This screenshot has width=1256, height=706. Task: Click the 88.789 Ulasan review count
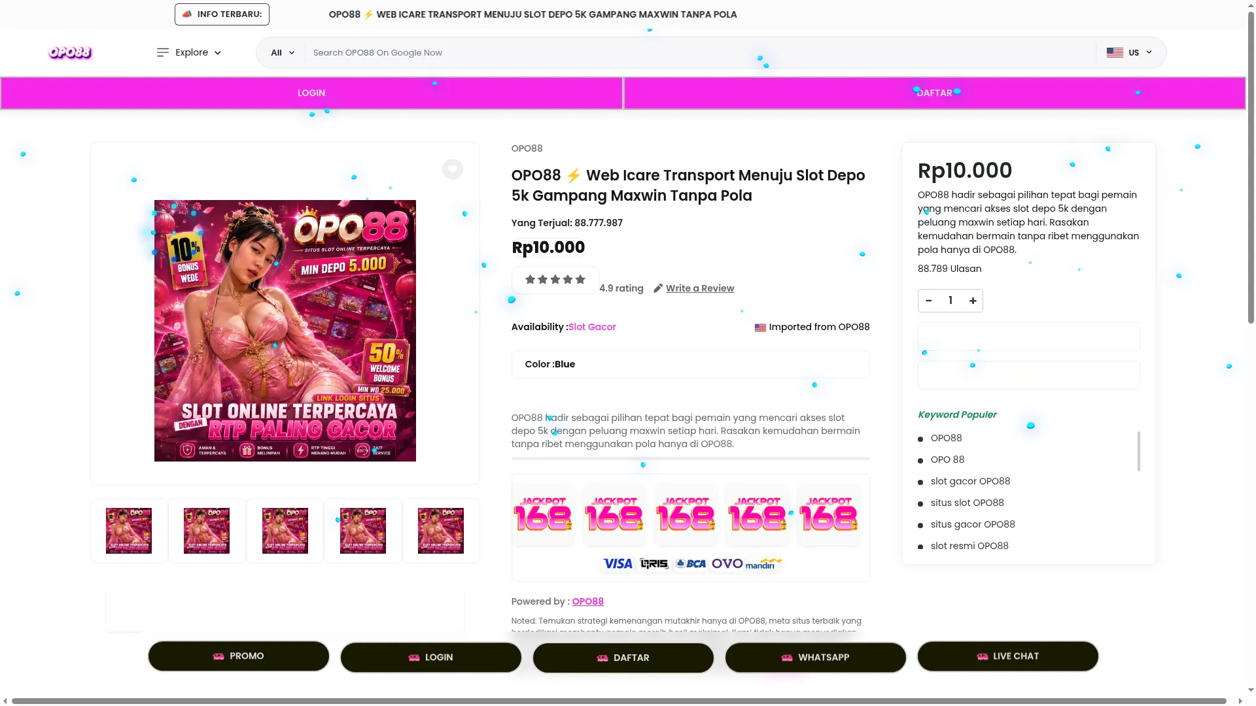tap(949, 269)
